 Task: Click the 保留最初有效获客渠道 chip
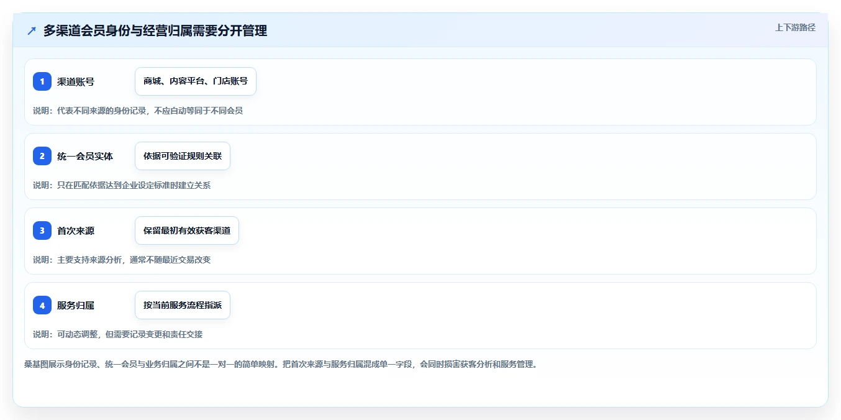187,231
